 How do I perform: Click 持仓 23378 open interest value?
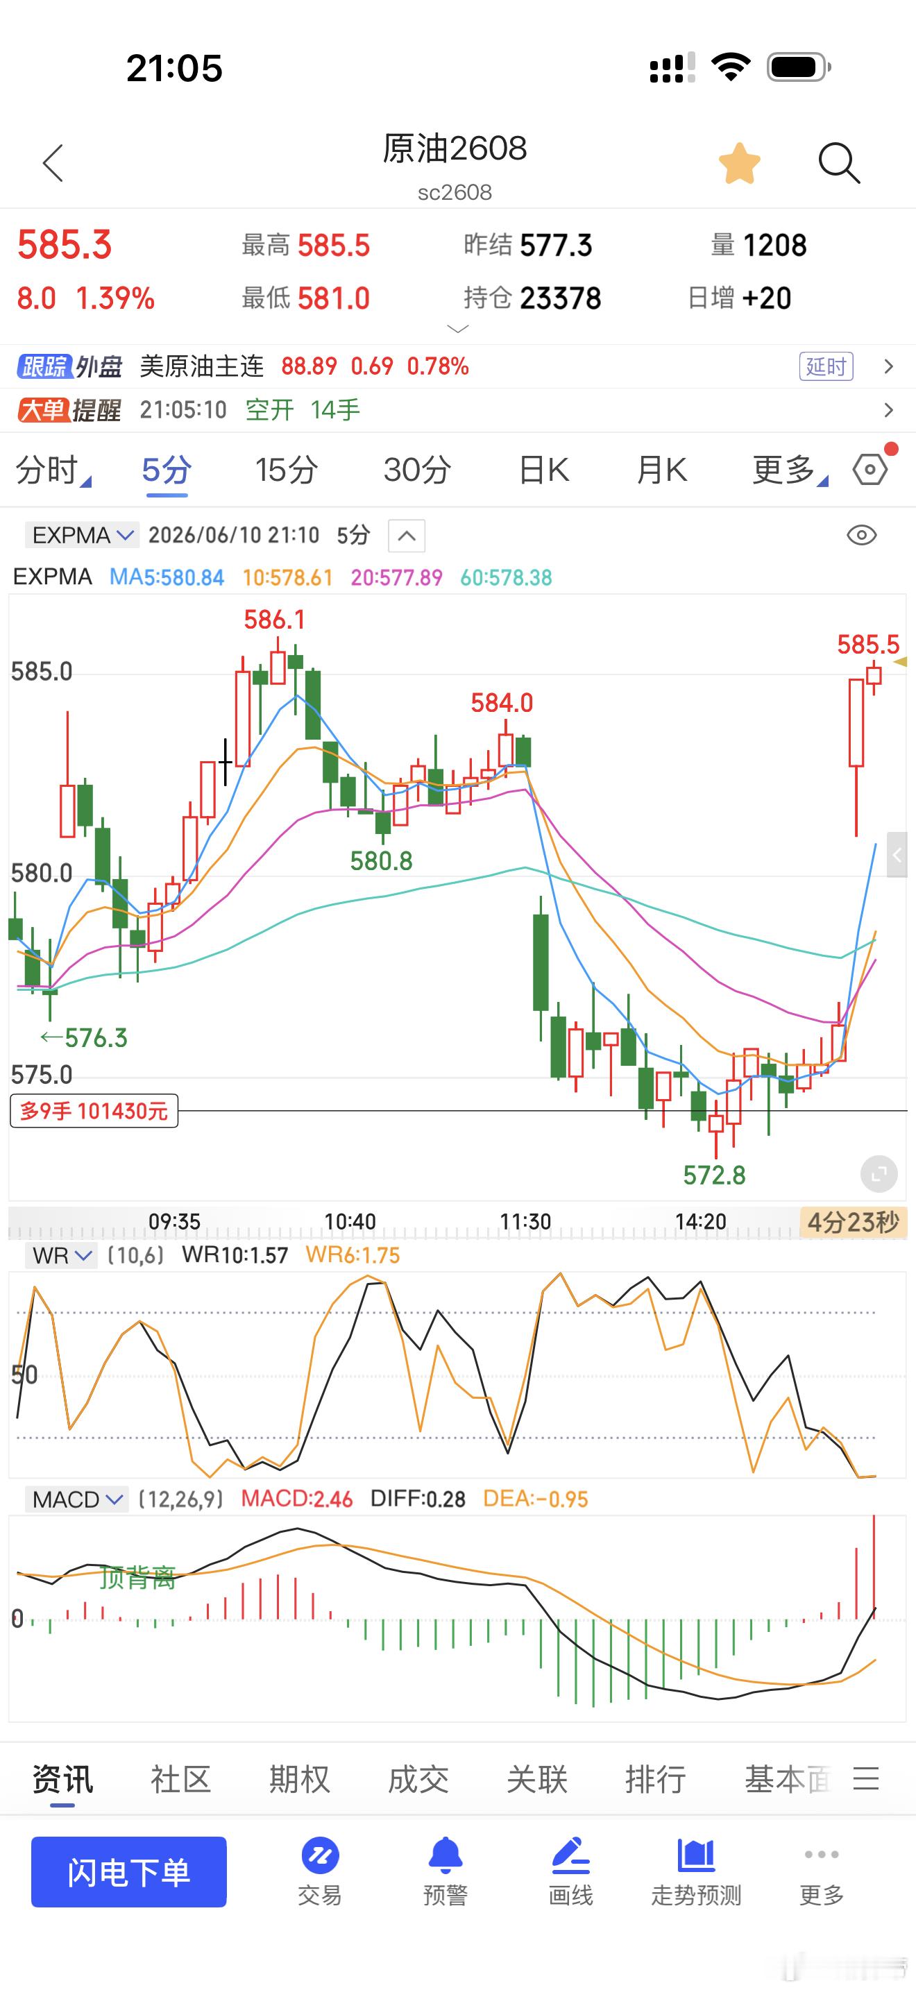532,298
